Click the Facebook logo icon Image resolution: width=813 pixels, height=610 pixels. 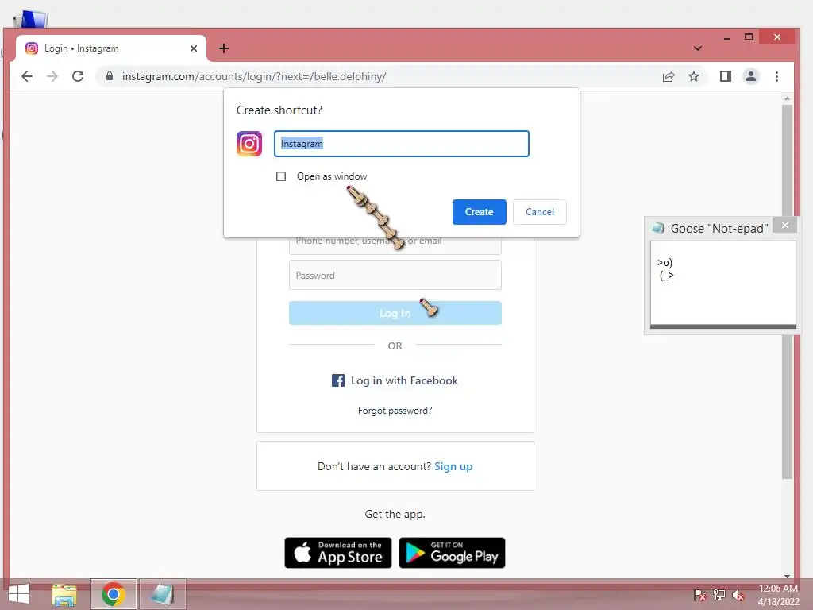(x=338, y=380)
